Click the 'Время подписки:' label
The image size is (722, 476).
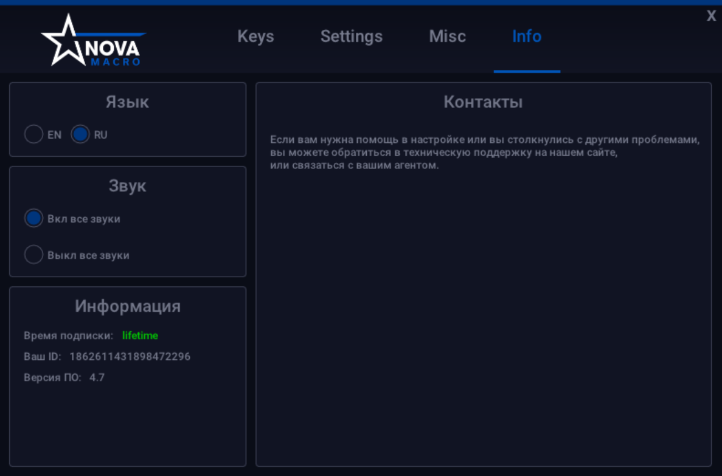68,336
